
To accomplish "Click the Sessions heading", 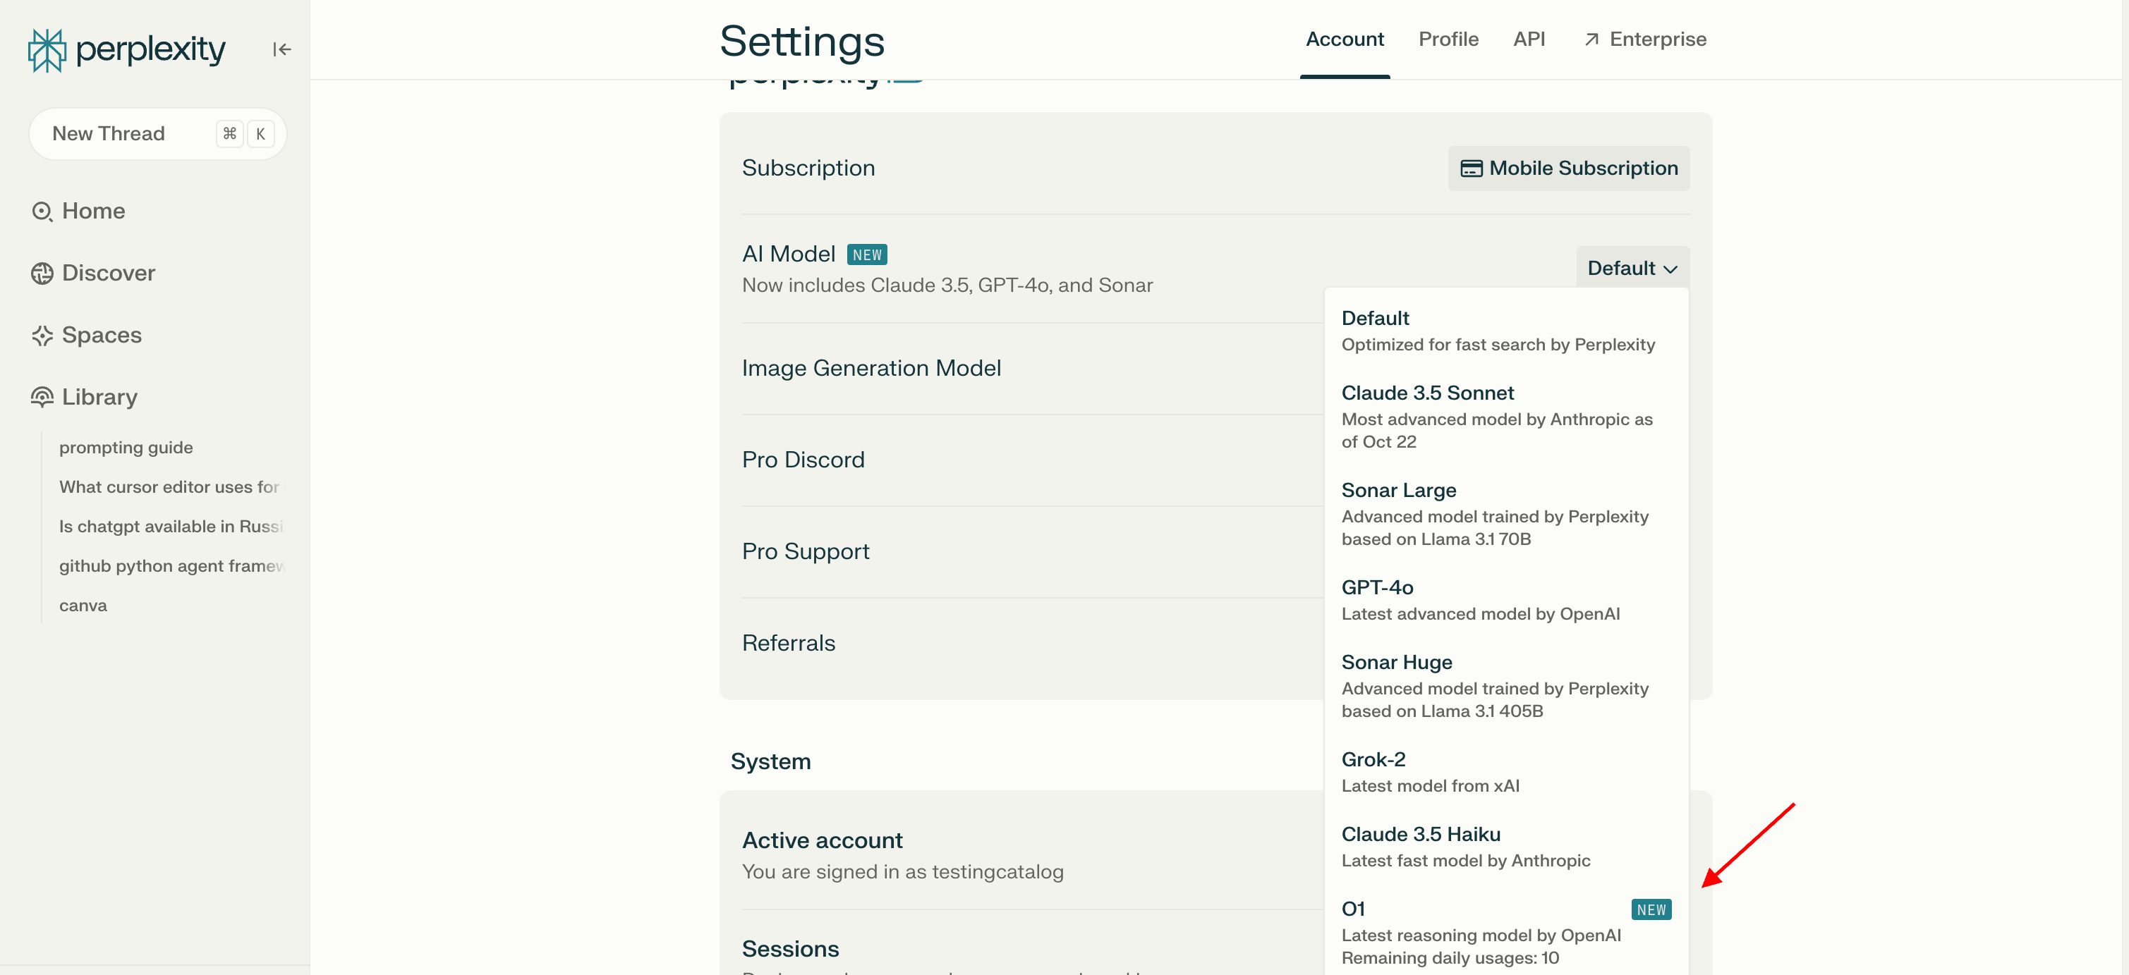I will pyautogui.click(x=790, y=948).
